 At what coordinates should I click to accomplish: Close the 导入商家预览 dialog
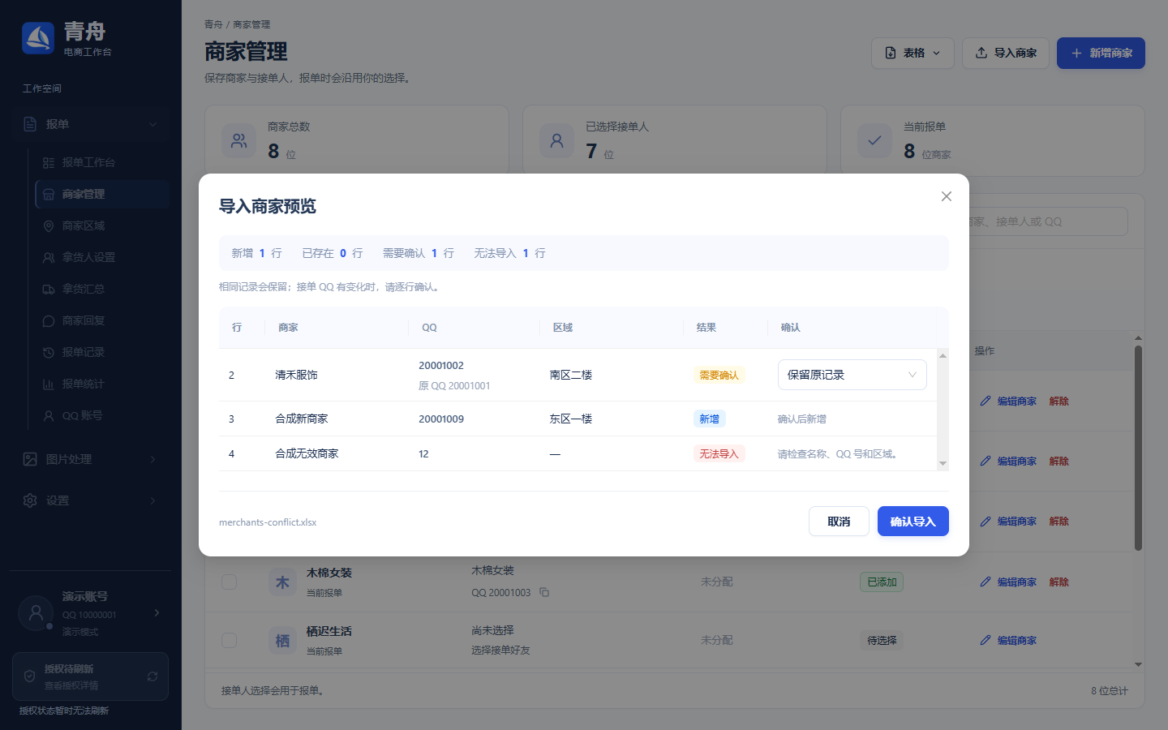click(x=946, y=196)
